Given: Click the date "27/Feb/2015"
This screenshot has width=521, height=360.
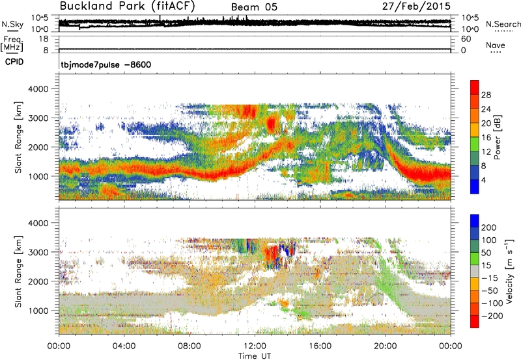Looking at the screenshot, I should tap(416, 6).
